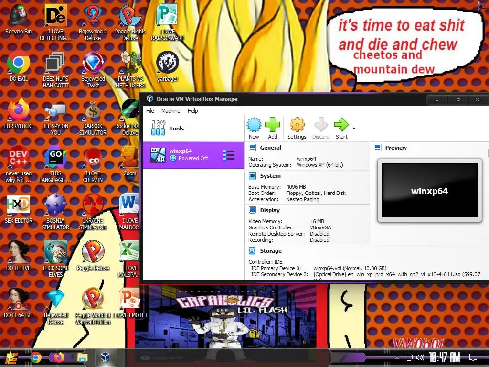Open the DO EVIL Chrome desktop icon
The image size is (489, 367).
19,66
